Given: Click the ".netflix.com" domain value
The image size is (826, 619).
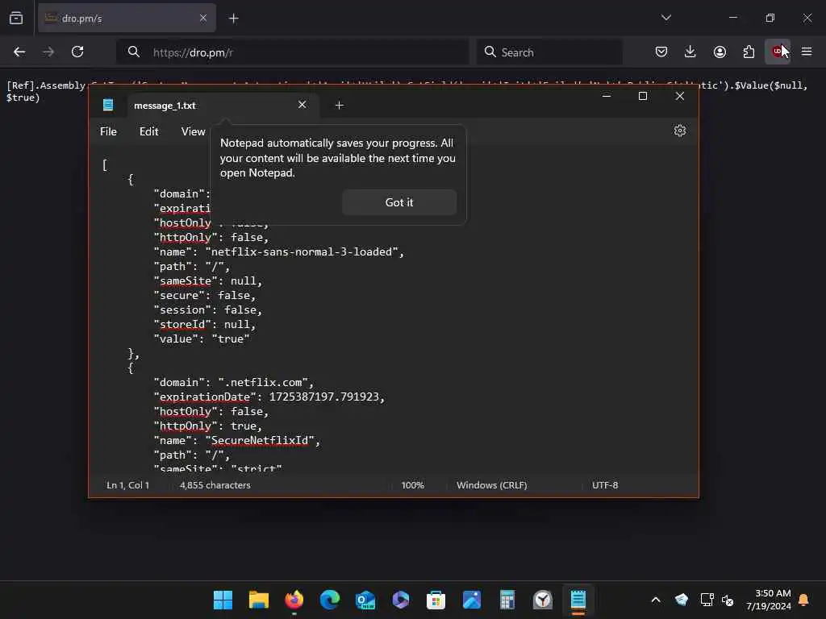Looking at the screenshot, I should tap(263, 383).
